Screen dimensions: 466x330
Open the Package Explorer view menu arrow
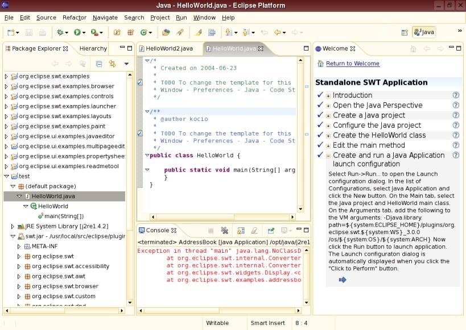click(x=126, y=64)
